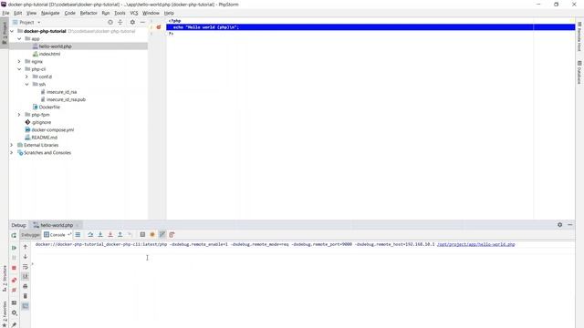The image size is (584, 328).
Task: Stop the debug session with red square
Action: click(14, 268)
